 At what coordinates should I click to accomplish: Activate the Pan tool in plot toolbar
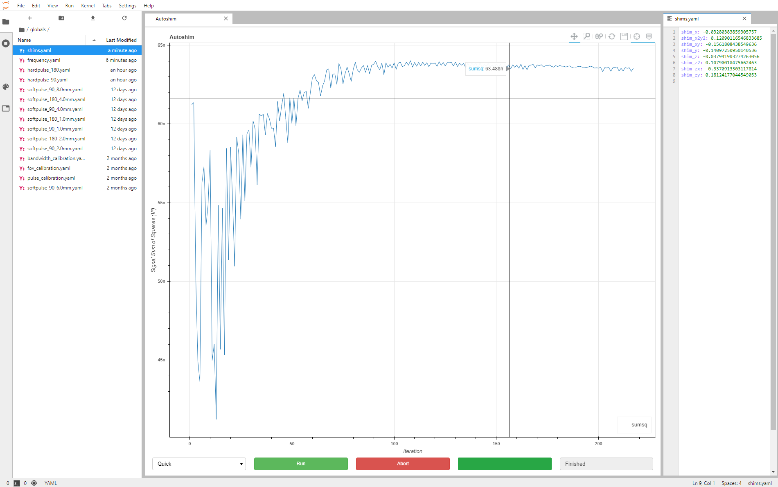point(574,36)
